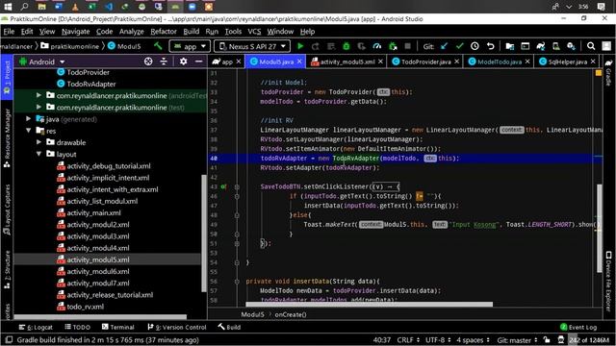Expand the drawable folder
This screenshot has width=616, height=346.
[x=38, y=142]
